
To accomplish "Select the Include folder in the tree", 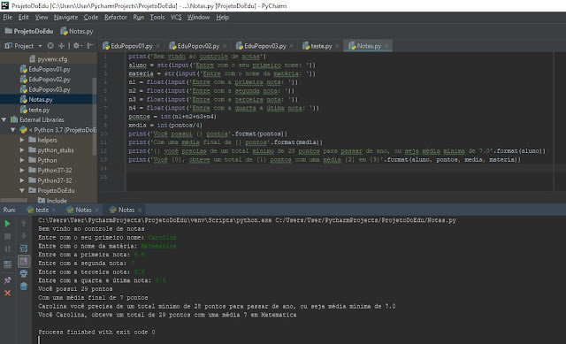I will click(52, 201).
